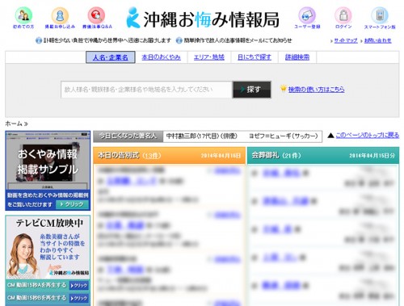This screenshot has width=404, height=306.
Task: Select the 人名・企業名 search tab
Action: tap(111, 57)
